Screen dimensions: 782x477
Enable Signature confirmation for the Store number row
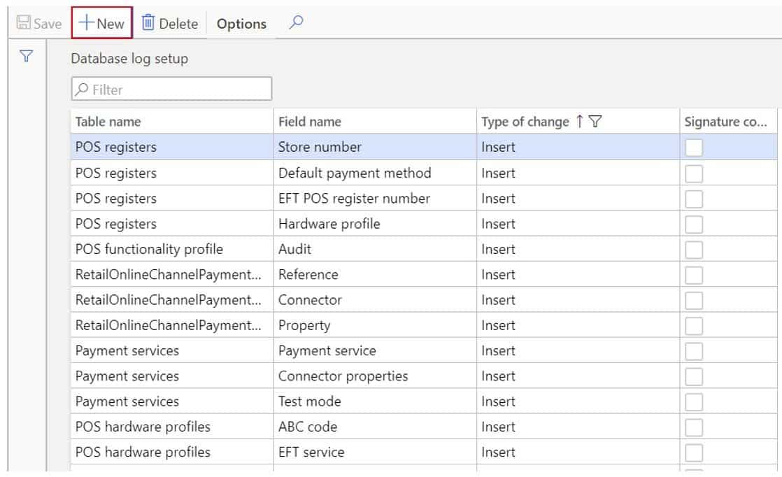tap(694, 147)
